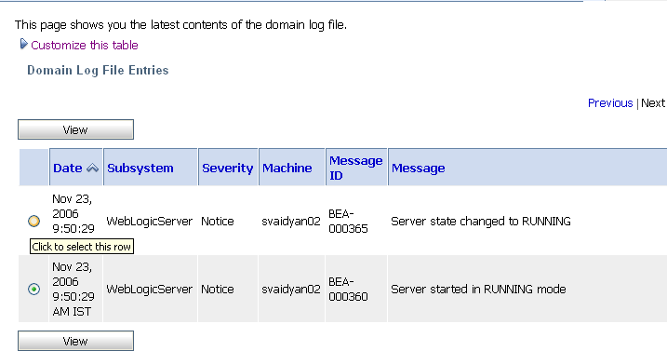
Task: Click the View button above the table
Action: tap(75, 129)
